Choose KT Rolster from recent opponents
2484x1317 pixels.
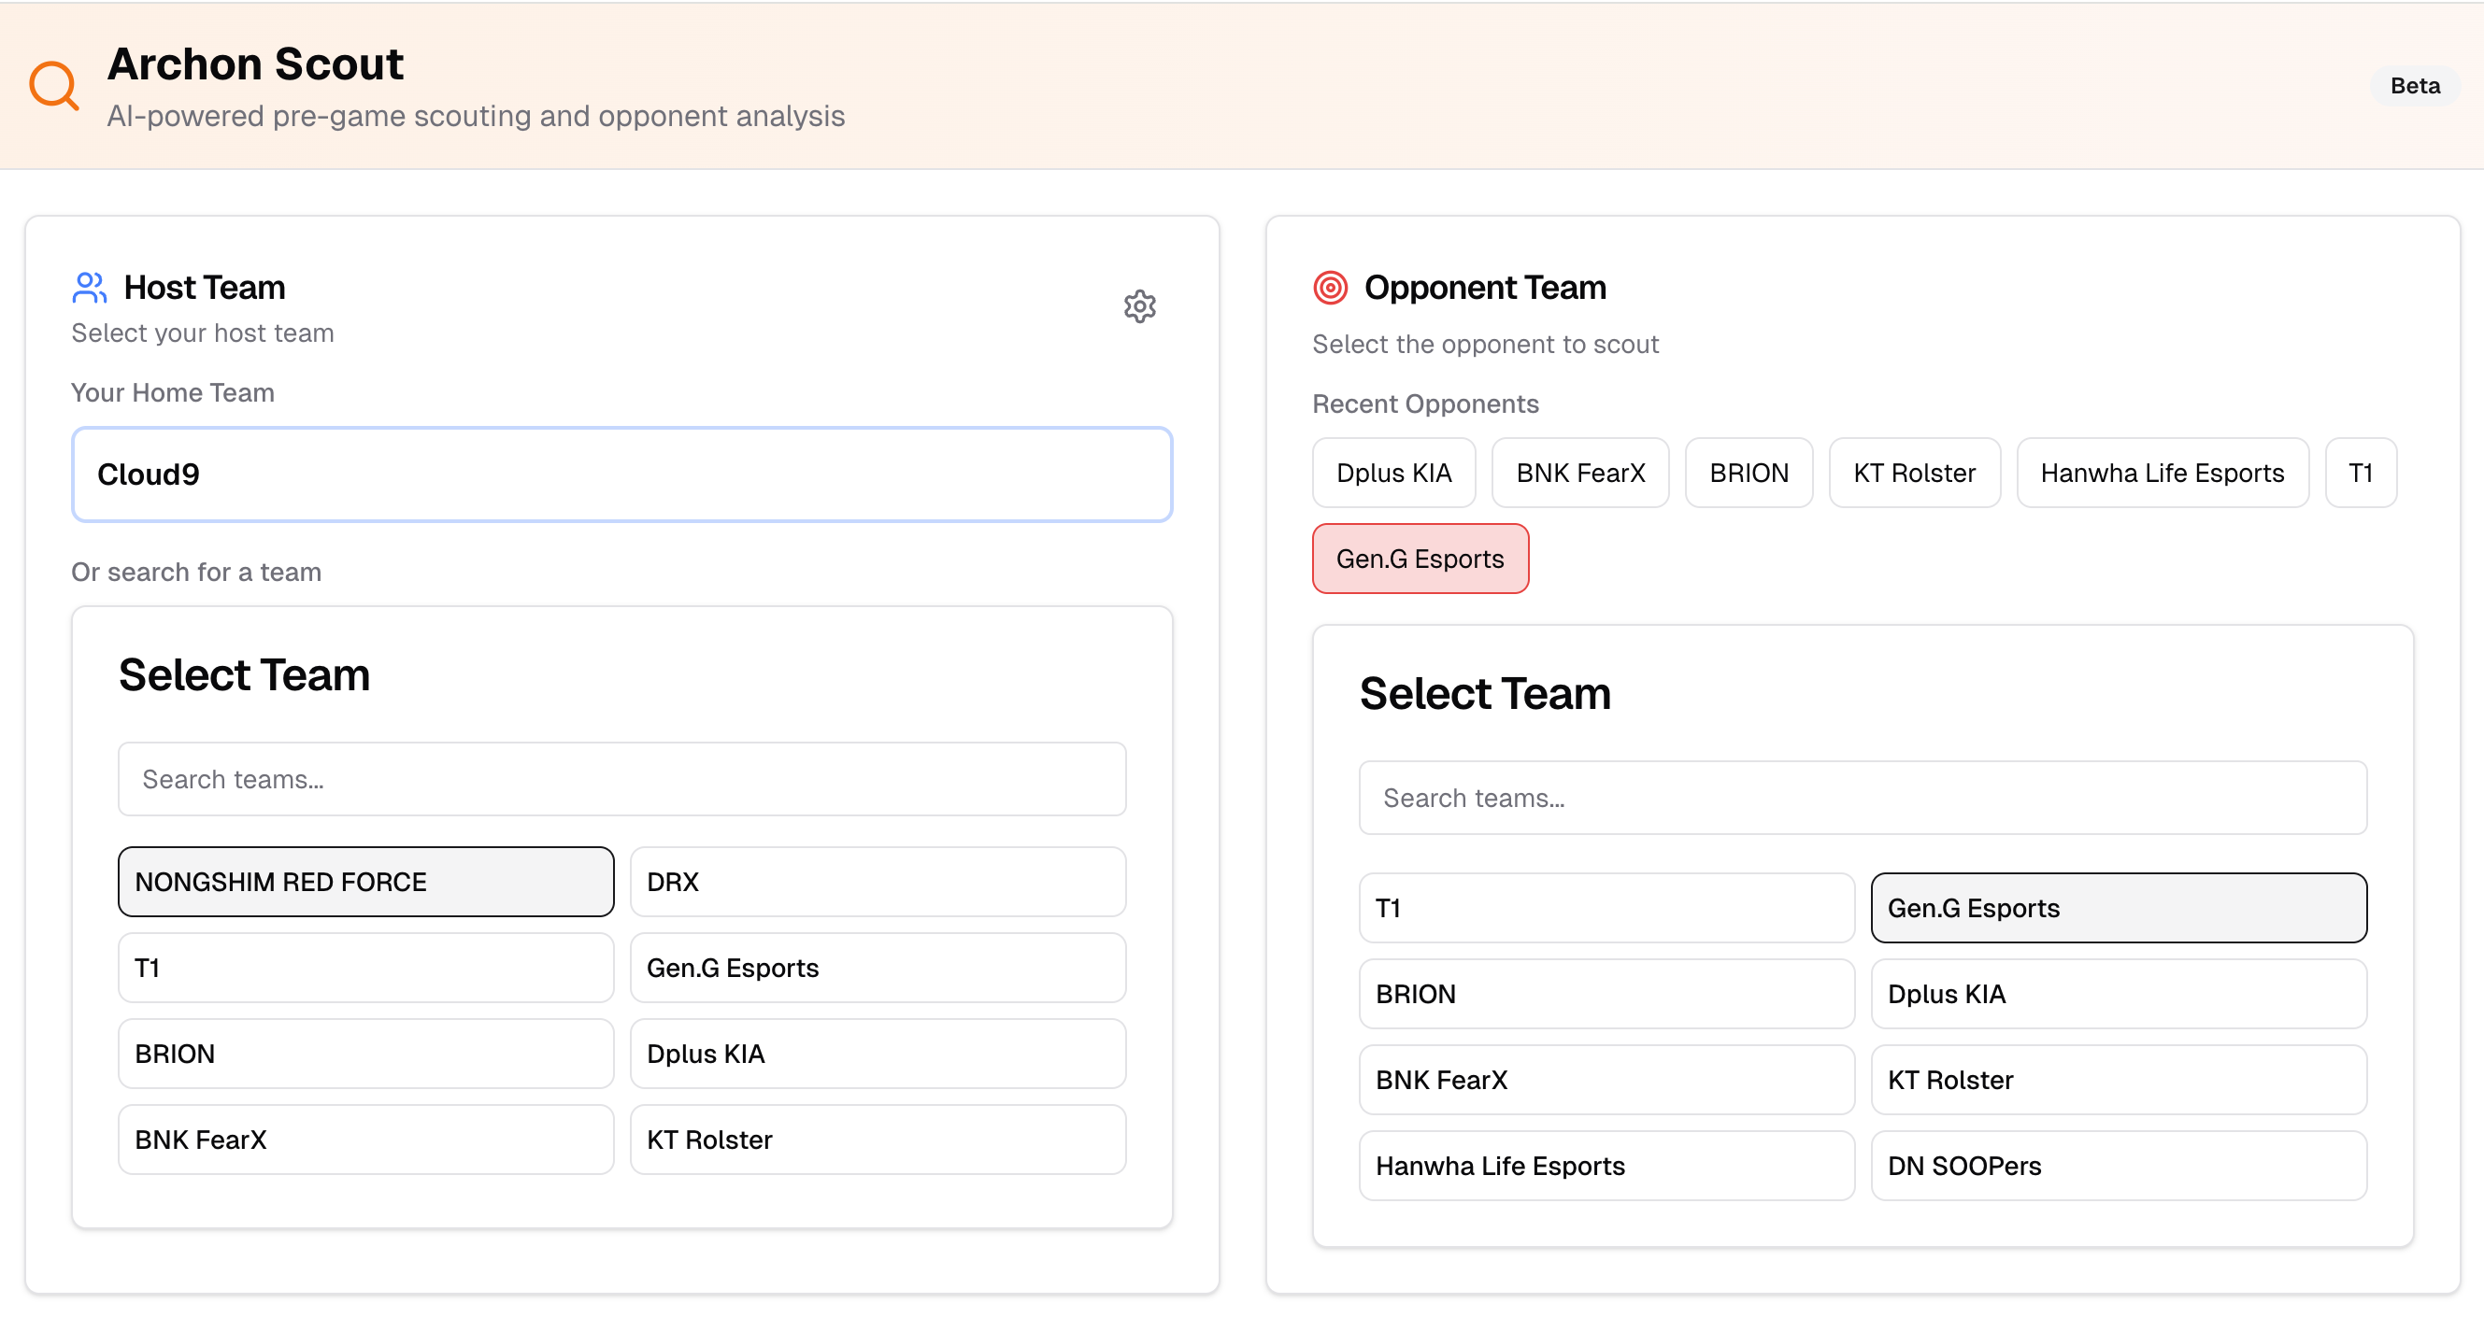(1913, 473)
